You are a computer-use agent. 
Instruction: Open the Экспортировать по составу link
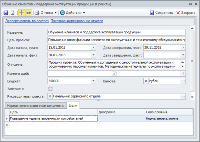pyautogui.click(x=26, y=21)
